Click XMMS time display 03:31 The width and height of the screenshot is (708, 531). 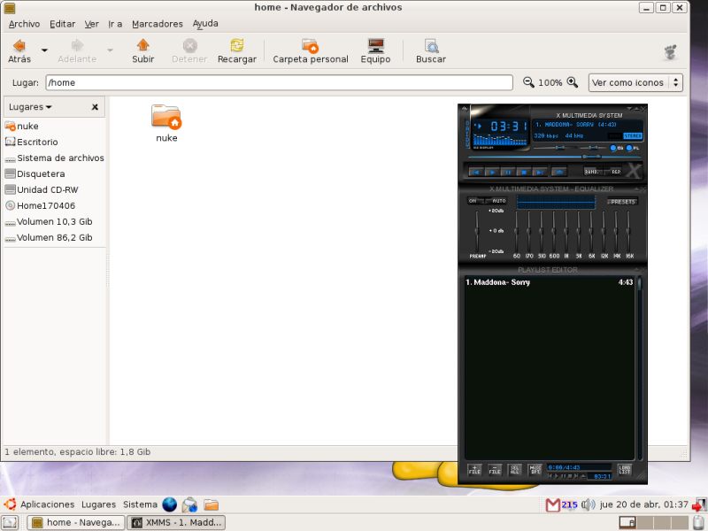point(508,127)
